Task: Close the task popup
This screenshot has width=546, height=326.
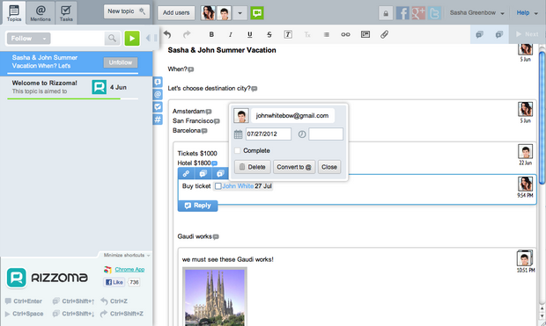Action: [x=329, y=167]
